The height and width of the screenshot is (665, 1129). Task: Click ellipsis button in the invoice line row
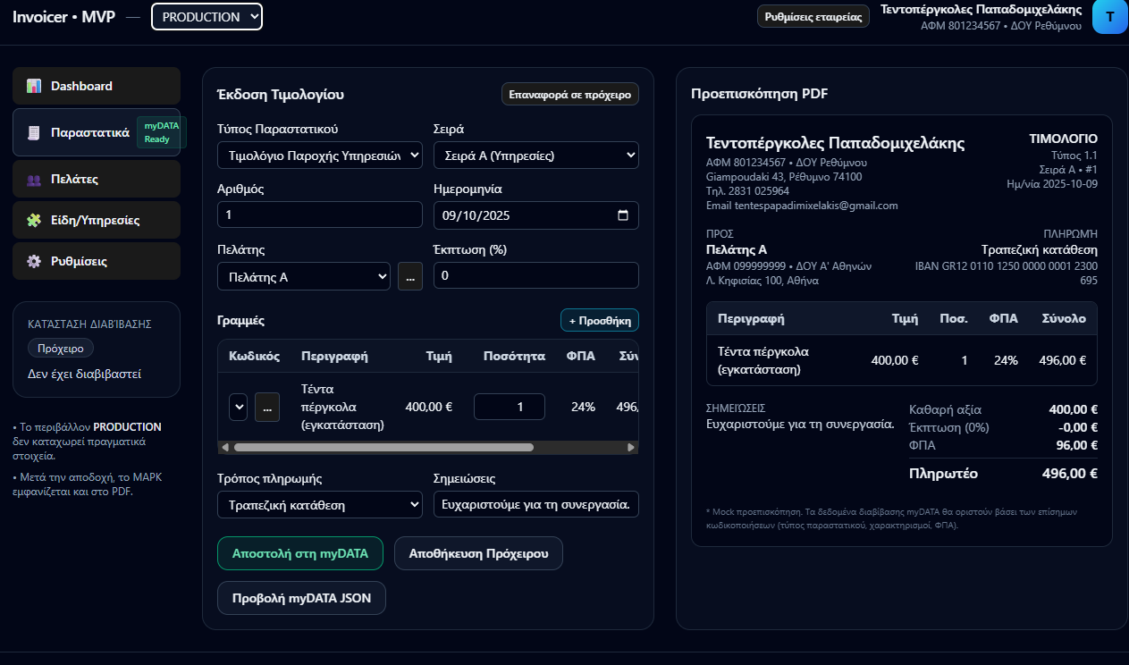pyautogui.click(x=267, y=407)
